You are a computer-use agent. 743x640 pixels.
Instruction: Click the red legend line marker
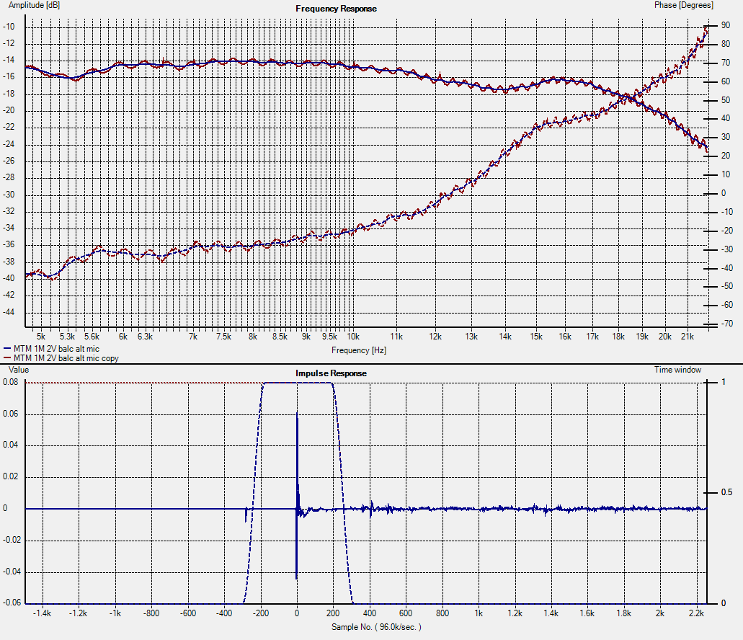[x=7, y=358]
